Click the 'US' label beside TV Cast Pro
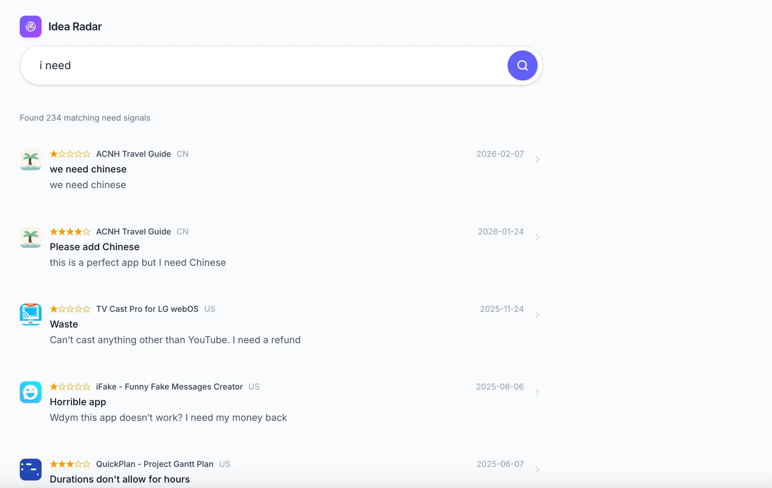The height and width of the screenshot is (488, 772). [x=210, y=309]
